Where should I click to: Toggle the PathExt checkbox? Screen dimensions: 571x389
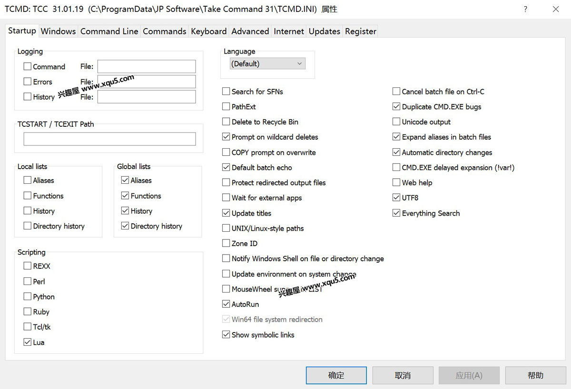click(226, 106)
